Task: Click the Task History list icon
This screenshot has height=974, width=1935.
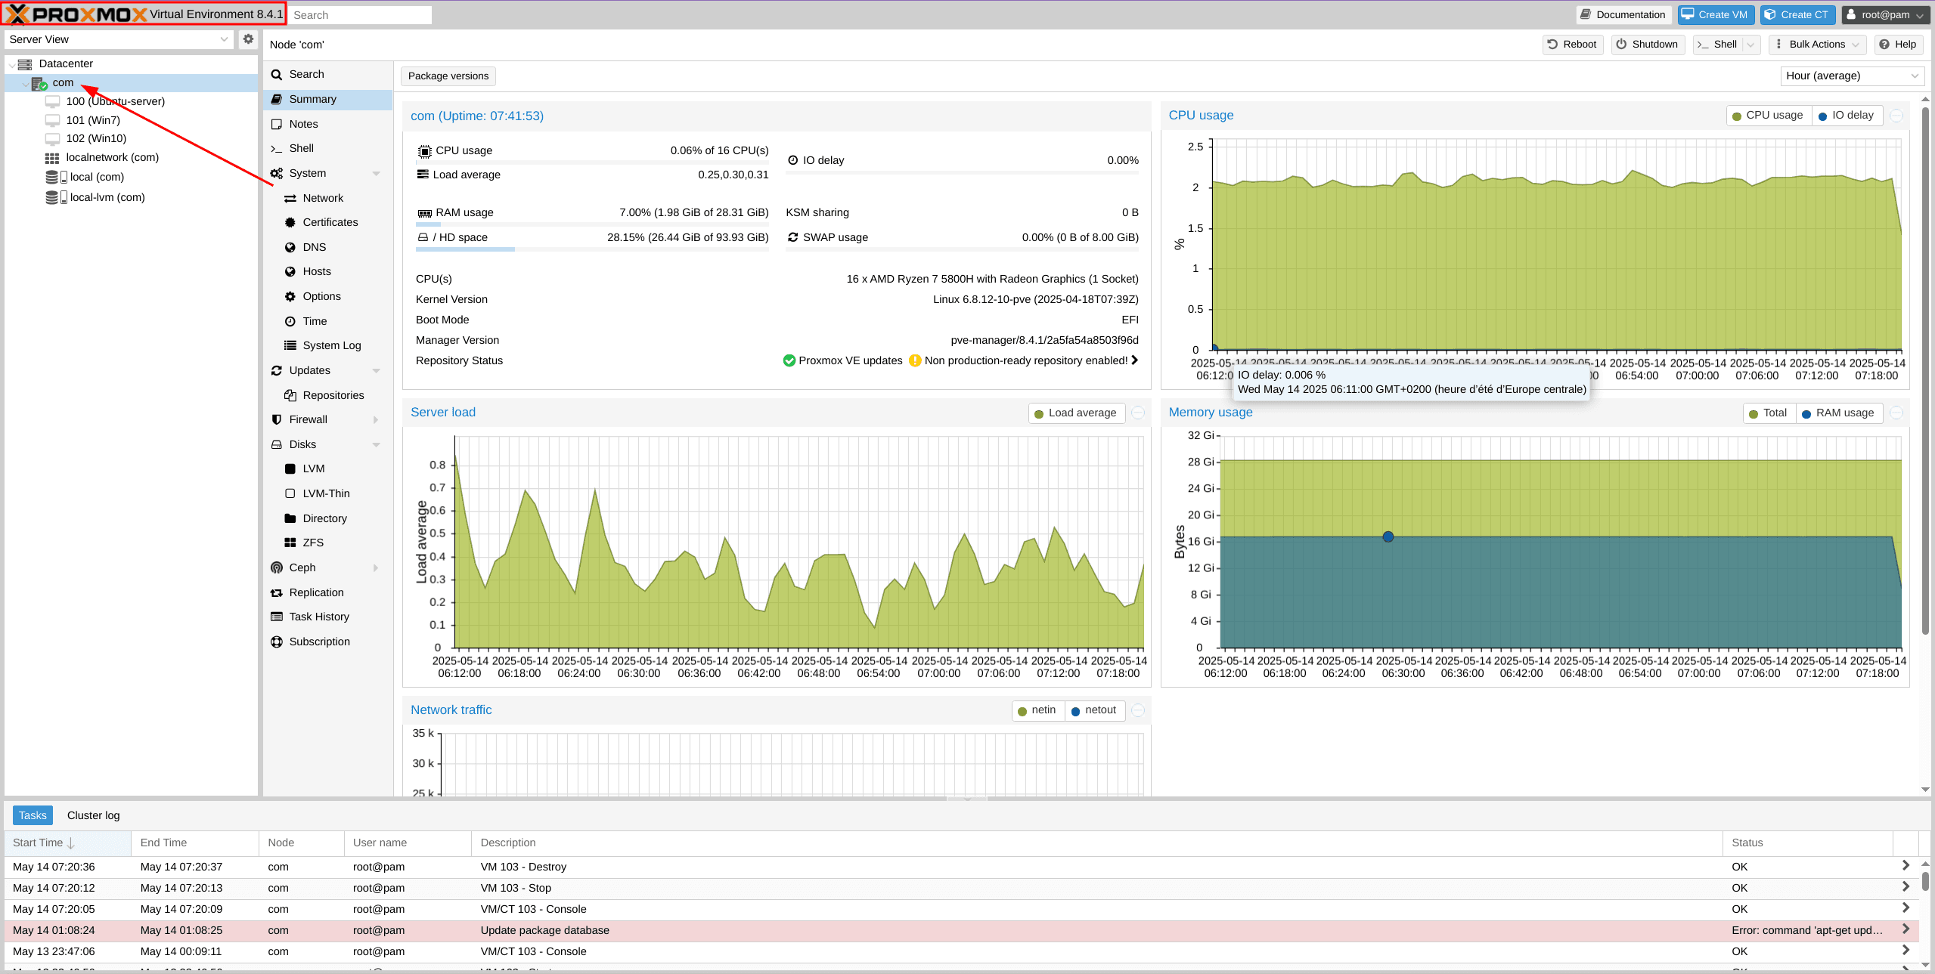Action: click(x=277, y=617)
